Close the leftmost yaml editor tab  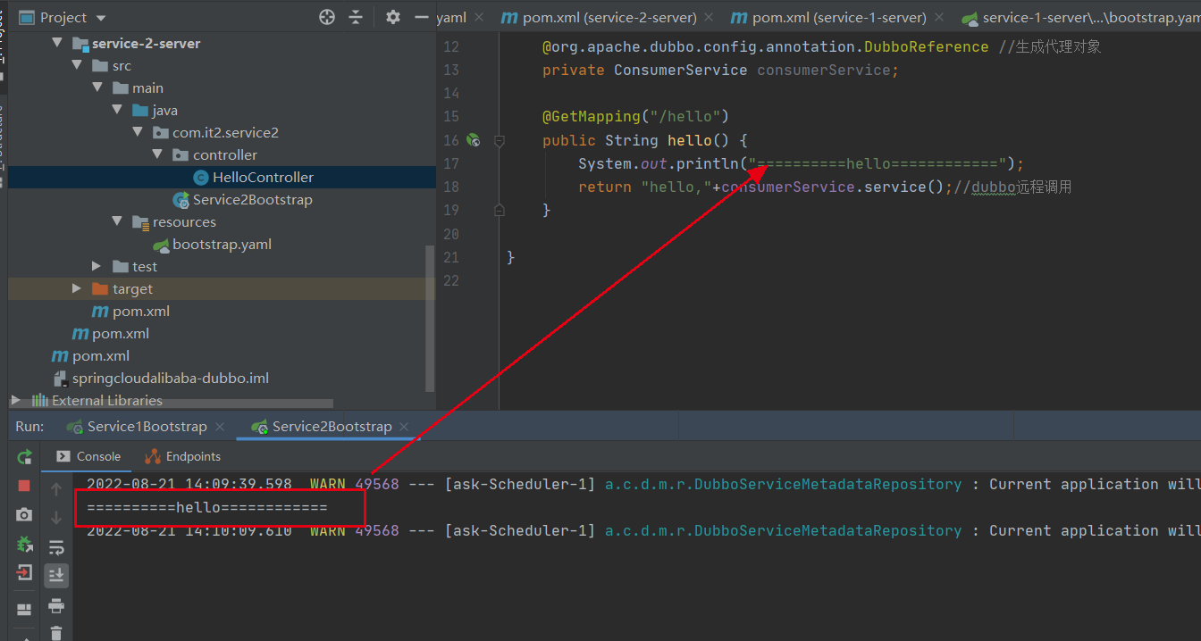point(478,17)
